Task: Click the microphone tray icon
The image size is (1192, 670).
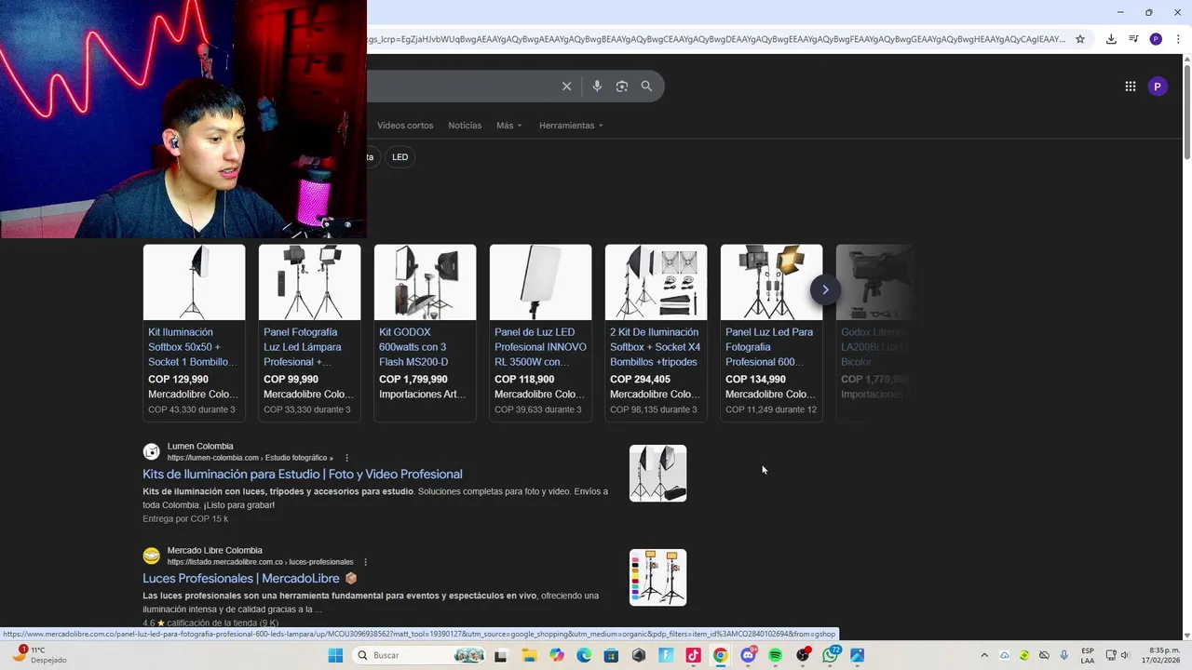Action: (1064, 655)
